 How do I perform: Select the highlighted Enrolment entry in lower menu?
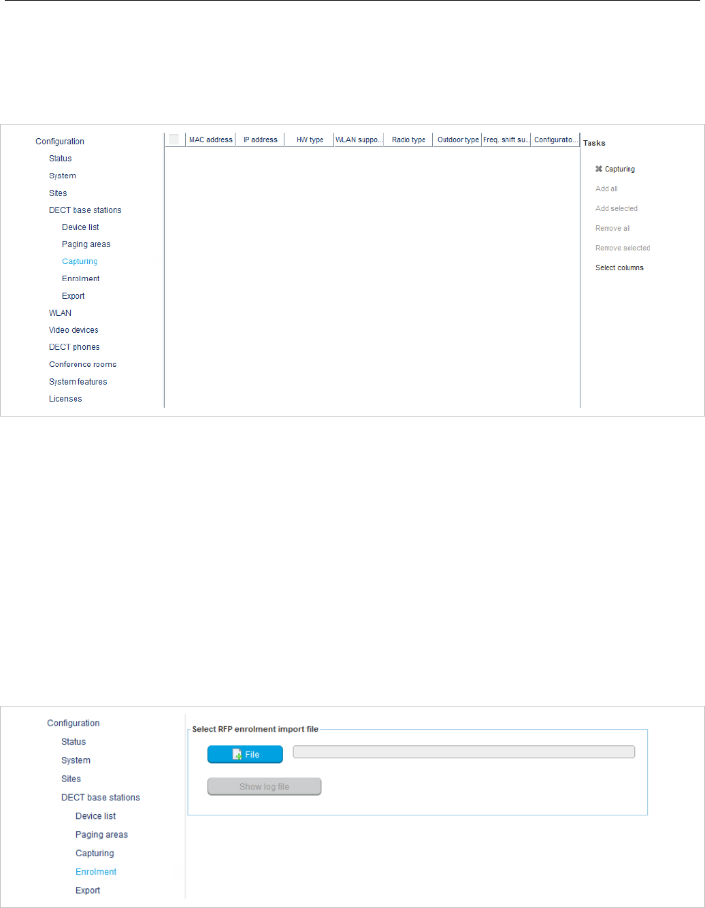[x=96, y=872]
